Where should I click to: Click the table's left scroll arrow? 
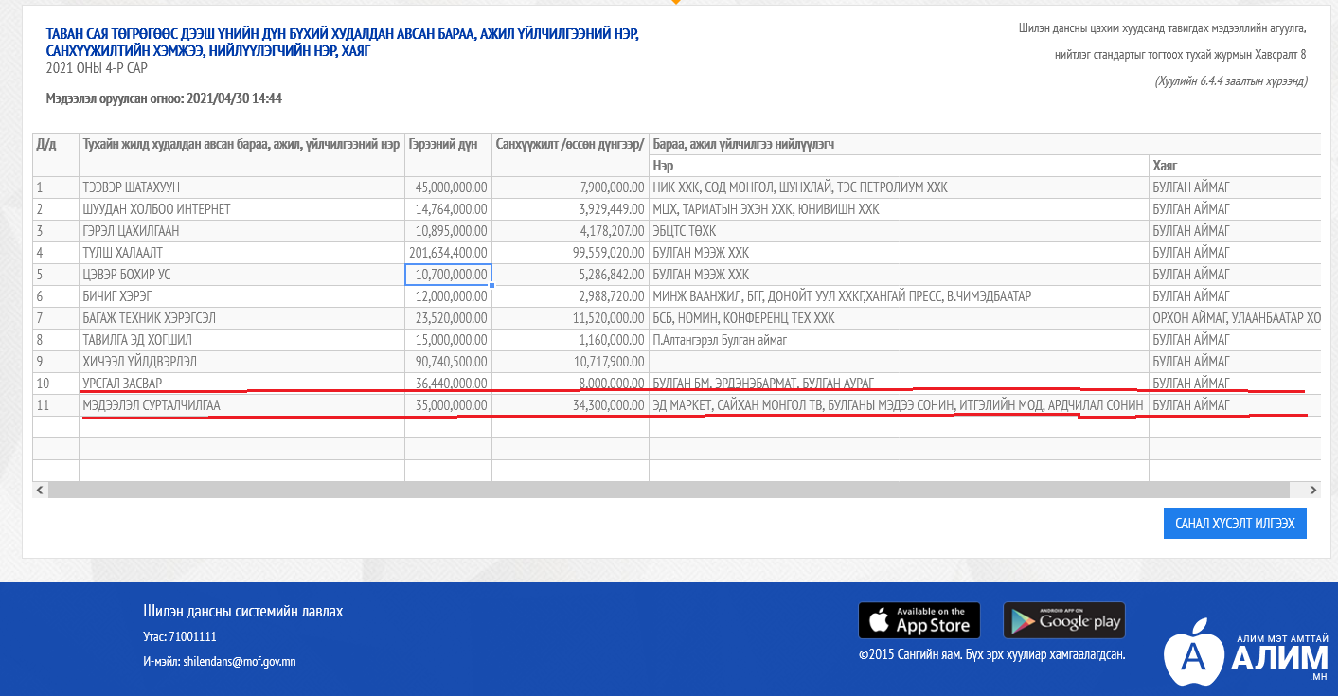(40, 490)
